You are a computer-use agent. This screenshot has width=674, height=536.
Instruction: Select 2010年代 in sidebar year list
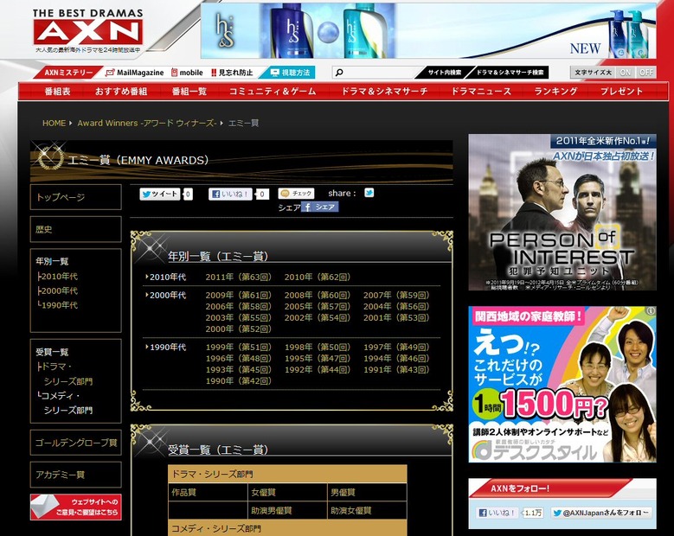59,276
